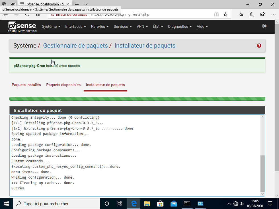The width and height of the screenshot is (279, 209).
Task: Click the Edge browser taskbar icon
Action: click(134, 204)
